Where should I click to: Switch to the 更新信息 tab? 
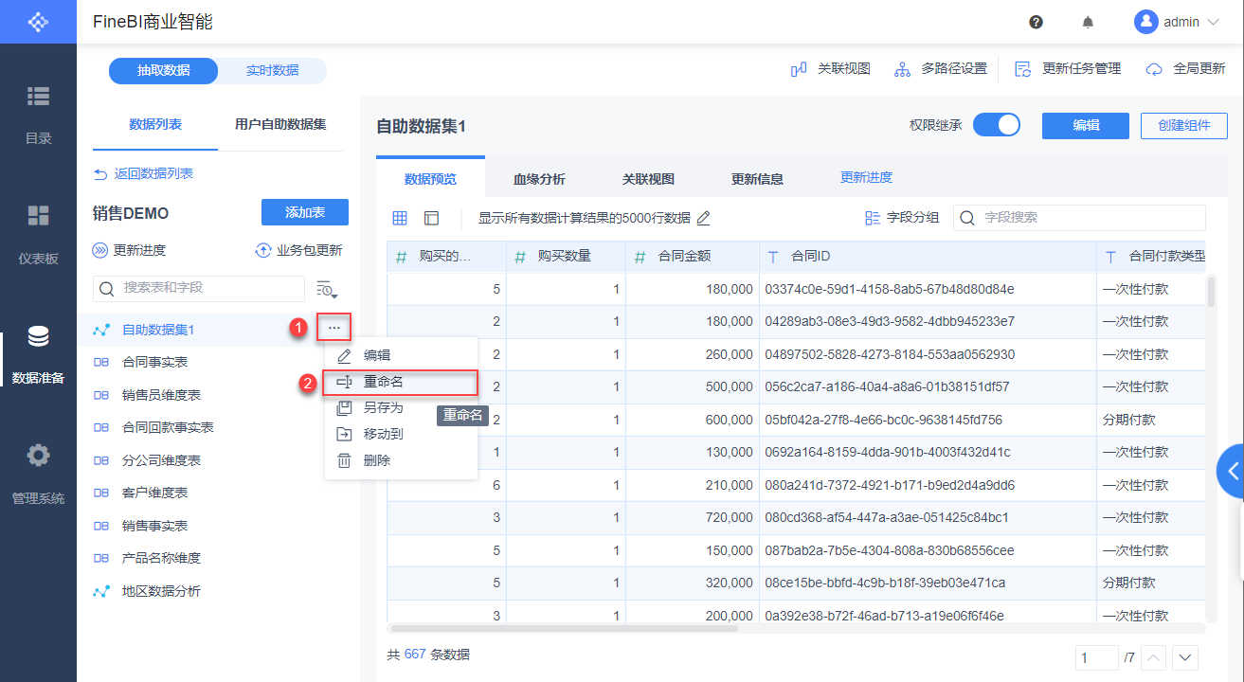(x=757, y=178)
